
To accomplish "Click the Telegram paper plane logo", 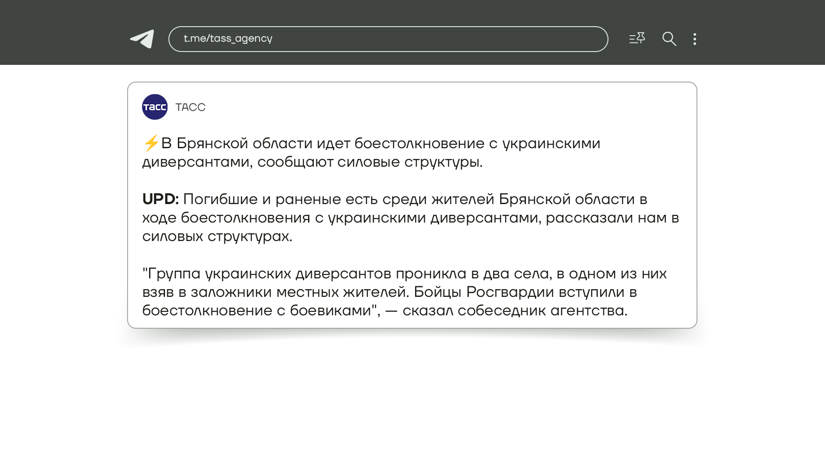I will point(142,39).
